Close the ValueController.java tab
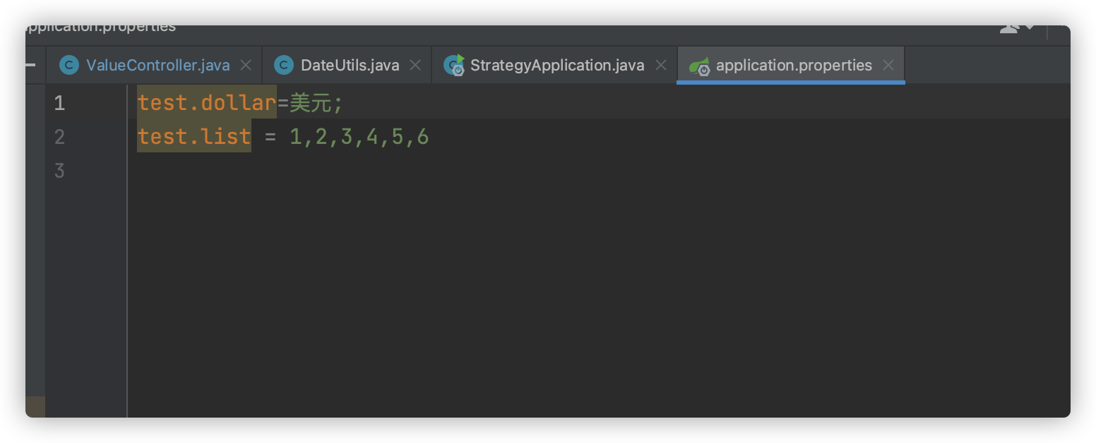The width and height of the screenshot is (1096, 443). 245,64
